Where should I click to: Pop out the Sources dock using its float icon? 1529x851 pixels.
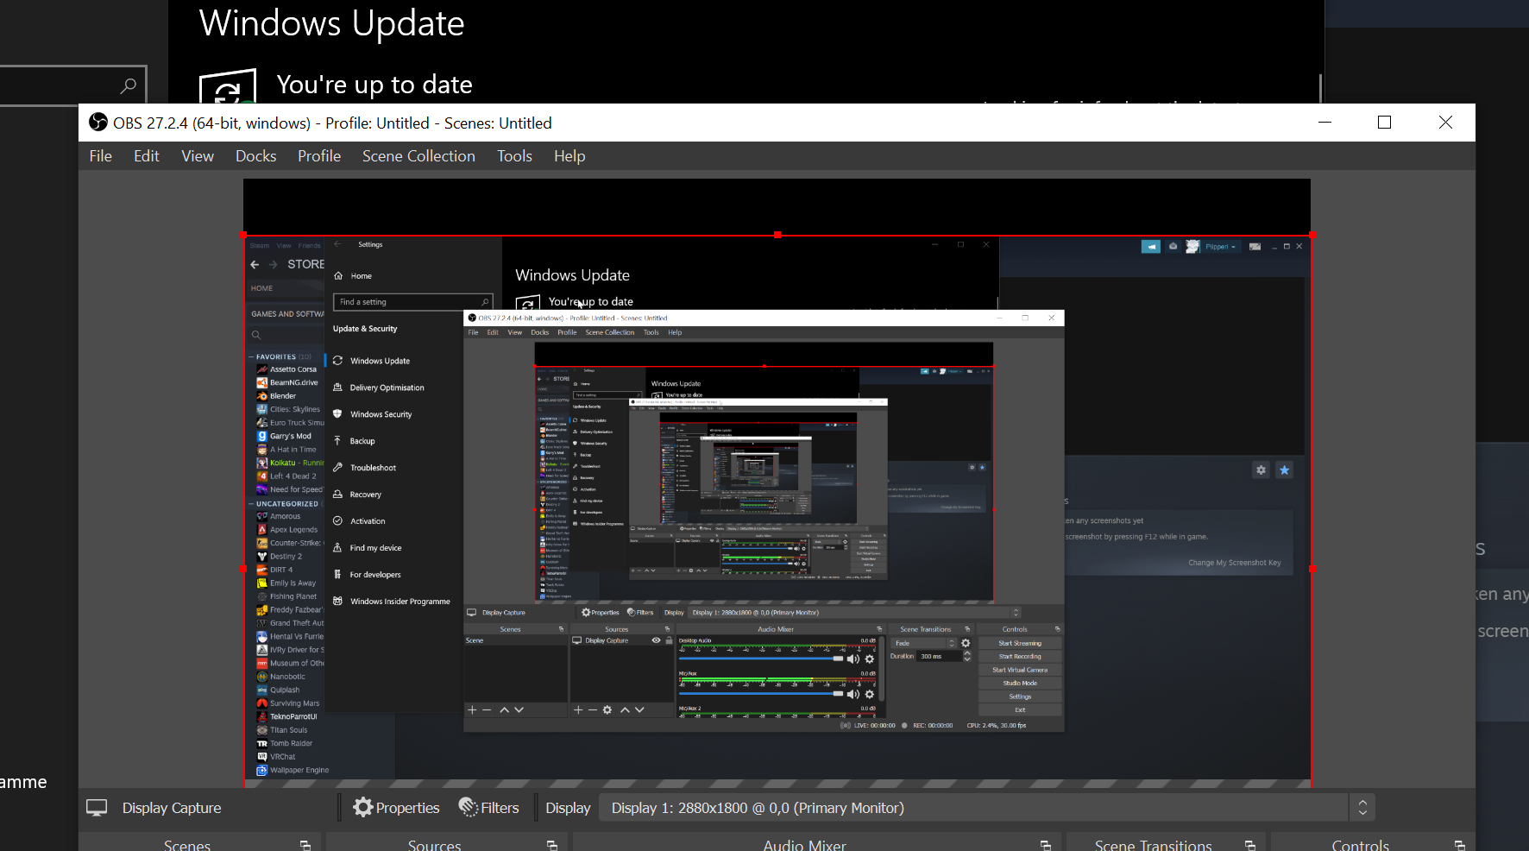(x=552, y=845)
